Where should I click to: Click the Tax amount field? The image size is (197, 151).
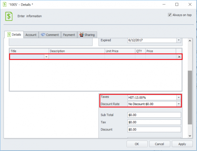click(x=154, y=122)
